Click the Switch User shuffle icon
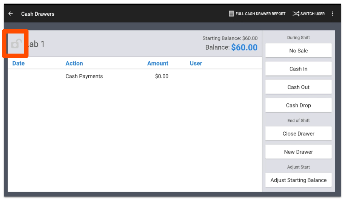Viewport: 345px width, 200px height. click(296, 14)
